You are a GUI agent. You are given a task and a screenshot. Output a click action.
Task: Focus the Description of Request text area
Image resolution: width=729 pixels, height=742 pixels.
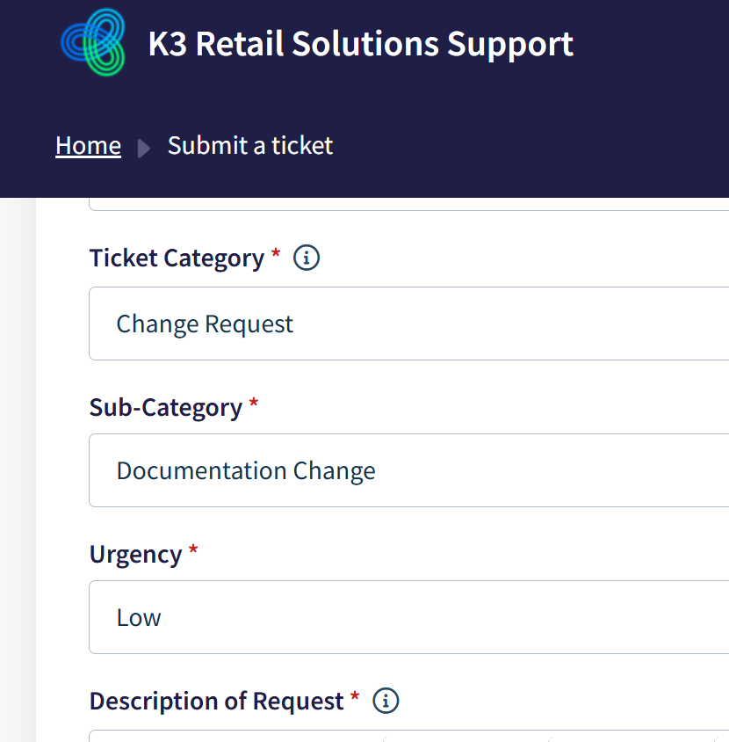(408, 735)
